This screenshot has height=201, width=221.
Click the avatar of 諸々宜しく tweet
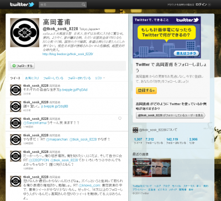15,107
